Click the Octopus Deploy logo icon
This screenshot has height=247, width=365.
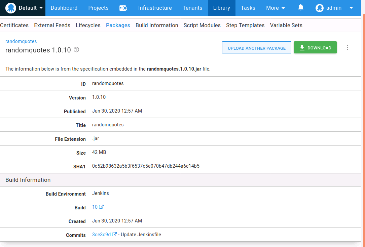tap(11, 8)
